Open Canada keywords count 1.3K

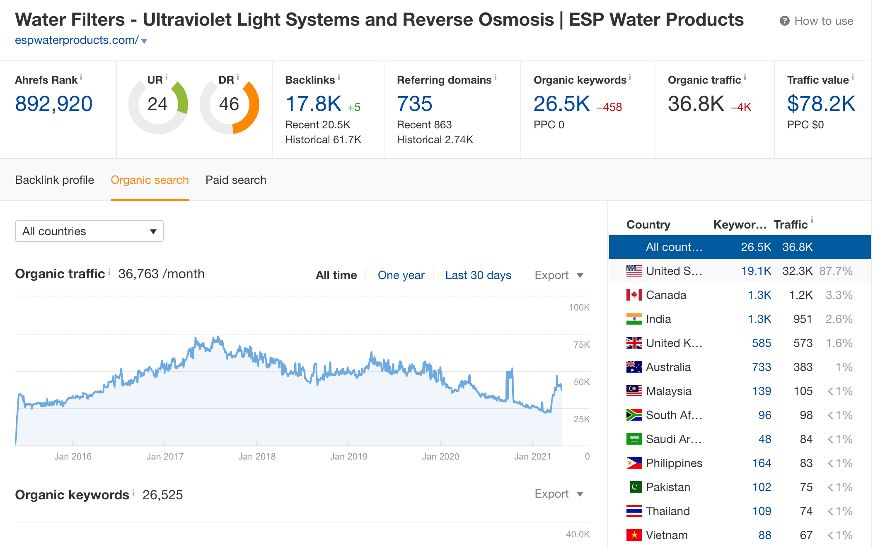click(x=759, y=295)
